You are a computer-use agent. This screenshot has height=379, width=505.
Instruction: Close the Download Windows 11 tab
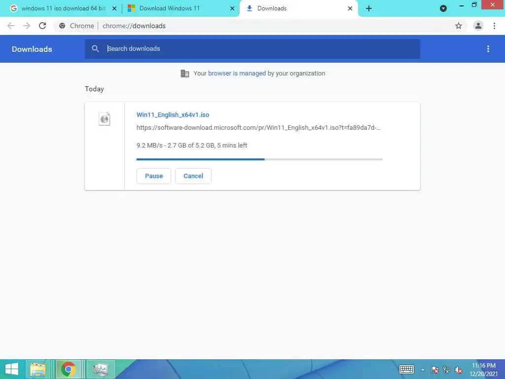point(232,9)
